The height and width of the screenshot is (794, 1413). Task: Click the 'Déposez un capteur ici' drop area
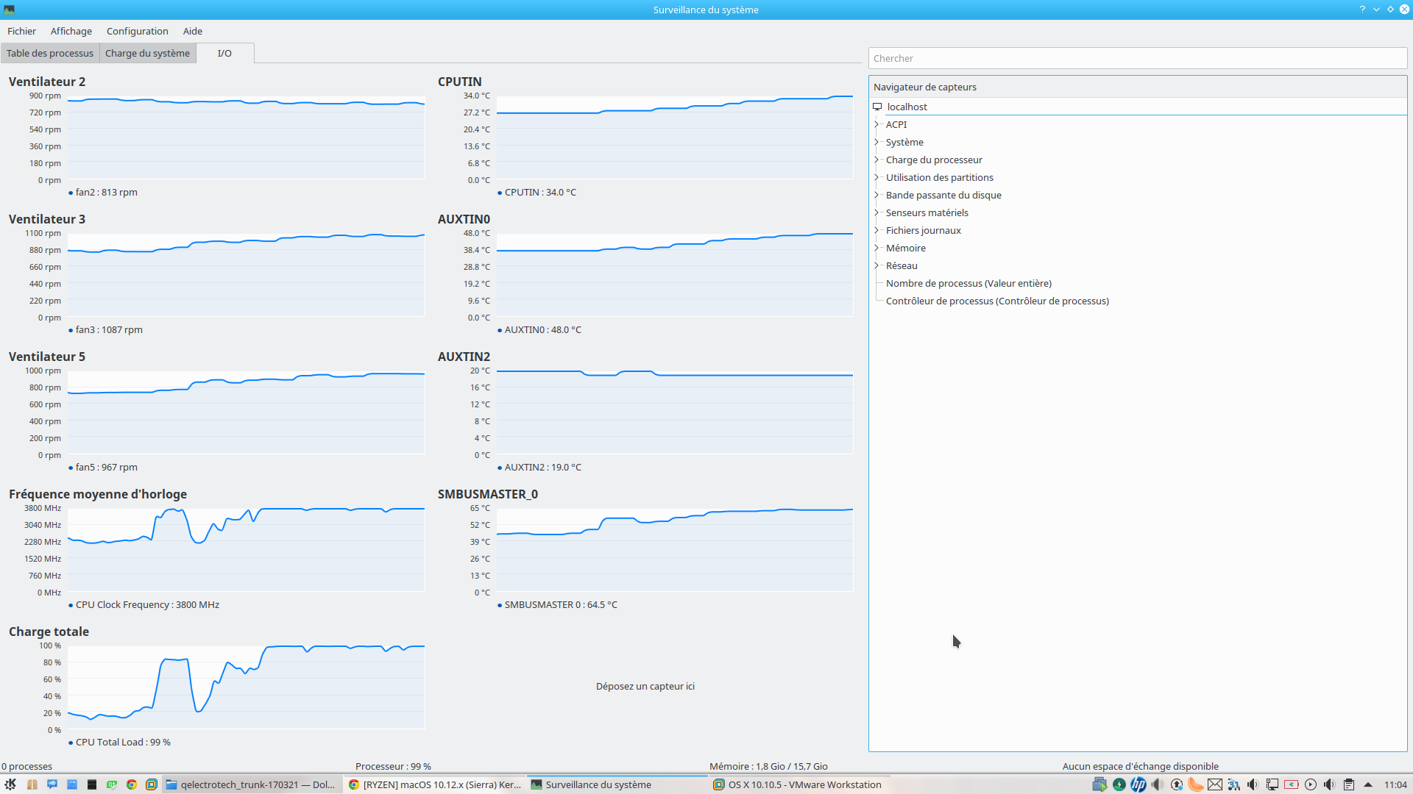point(645,686)
